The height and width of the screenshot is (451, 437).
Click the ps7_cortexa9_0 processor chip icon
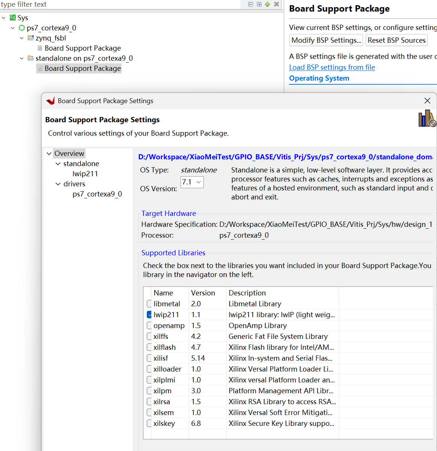click(22, 28)
